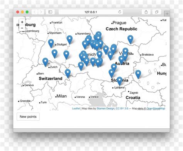Click the marker over Slovenia label
Image resolution: width=183 pixels, height=151 pixels.
click(x=120, y=81)
